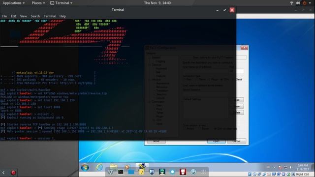Click the back arrow at bottom left
The height and width of the screenshot is (177, 315).
tap(3, 173)
